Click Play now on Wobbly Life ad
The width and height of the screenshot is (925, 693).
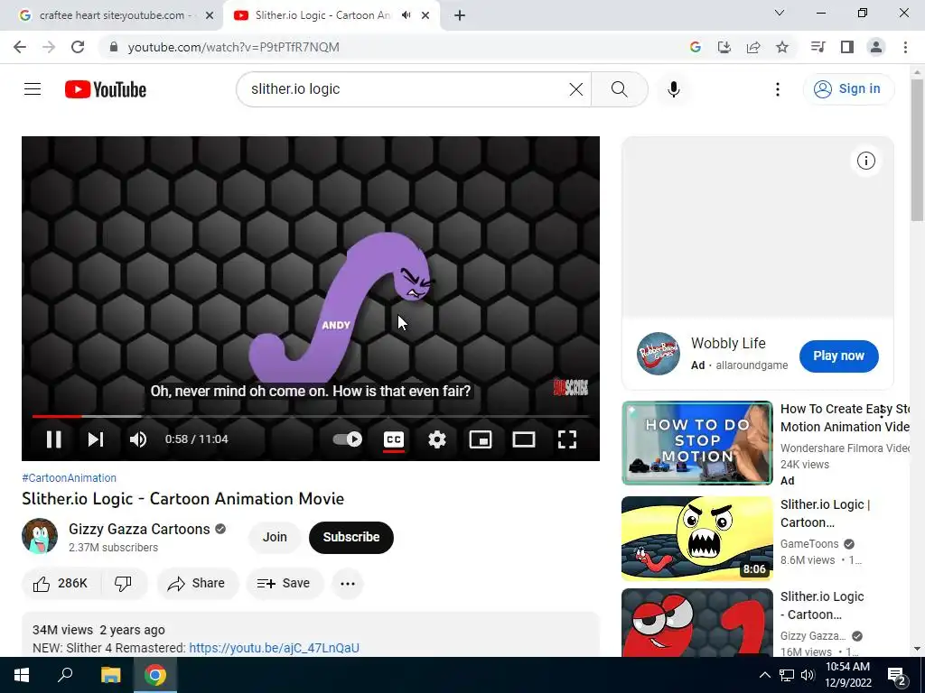pyautogui.click(x=838, y=356)
